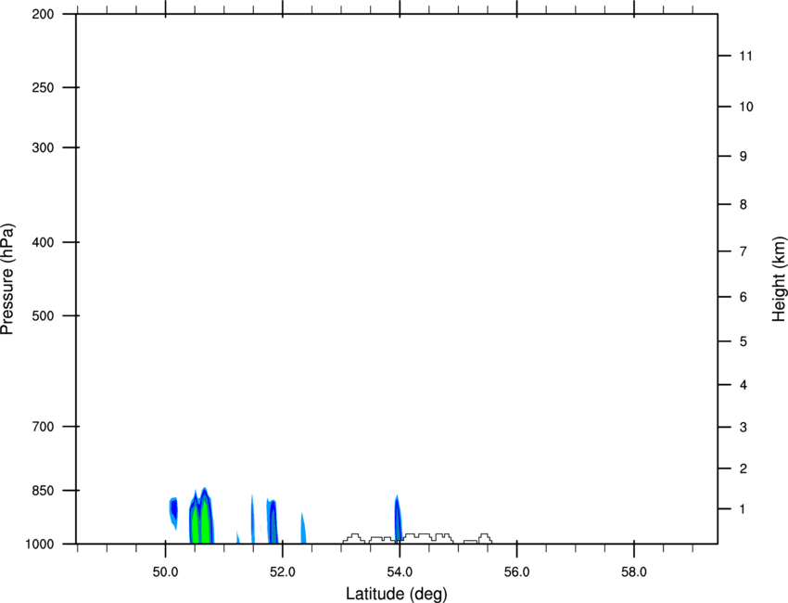Pick the 8 km height label

point(744,204)
